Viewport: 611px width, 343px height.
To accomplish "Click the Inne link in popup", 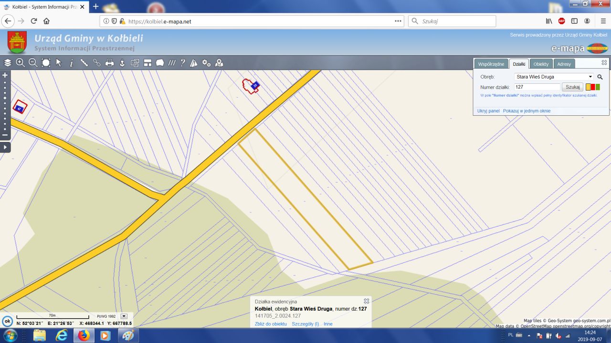I will (328, 324).
